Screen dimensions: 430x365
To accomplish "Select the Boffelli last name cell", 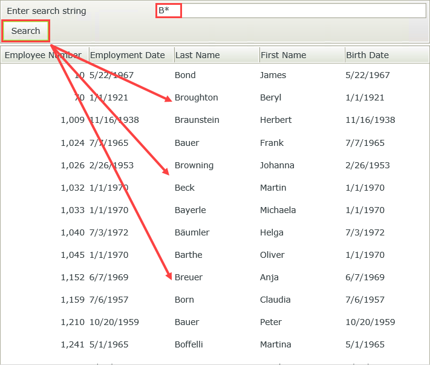I will pos(189,344).
